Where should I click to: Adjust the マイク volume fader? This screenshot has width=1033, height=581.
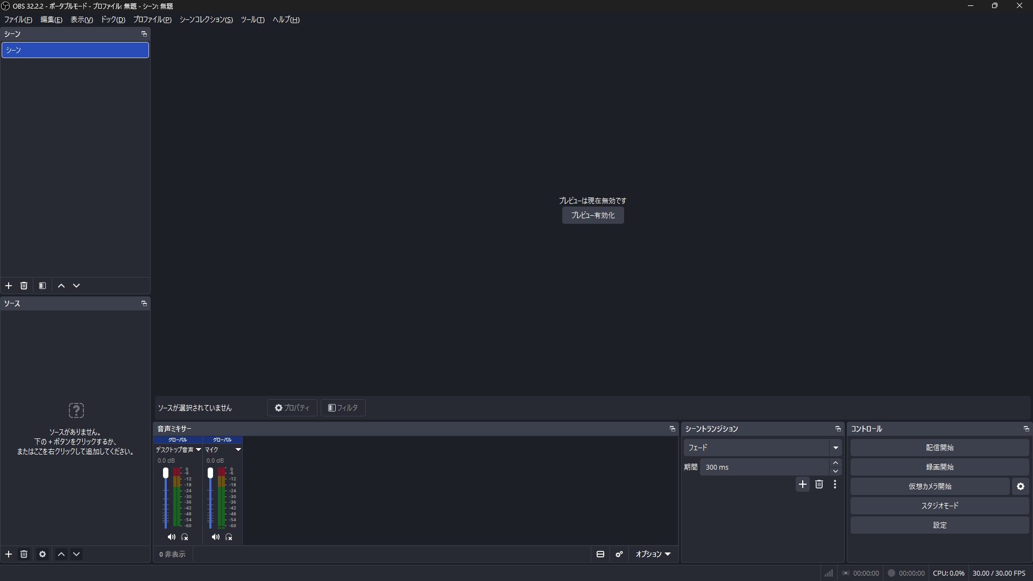[210, 473]
